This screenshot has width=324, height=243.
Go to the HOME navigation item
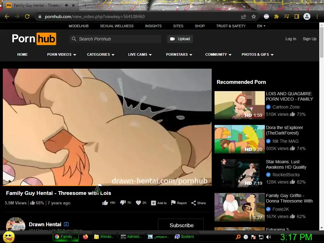tap(22, 54)
